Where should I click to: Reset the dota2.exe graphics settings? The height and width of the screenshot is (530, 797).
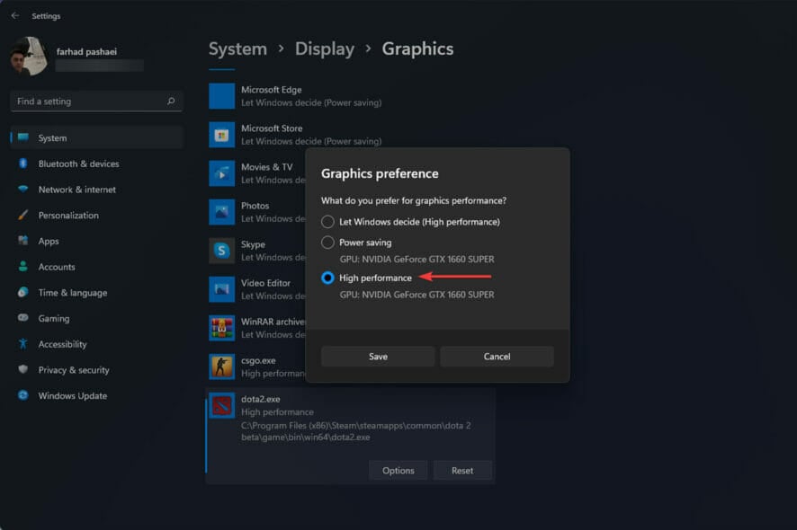pyautogui.click(x=462, y=470)
